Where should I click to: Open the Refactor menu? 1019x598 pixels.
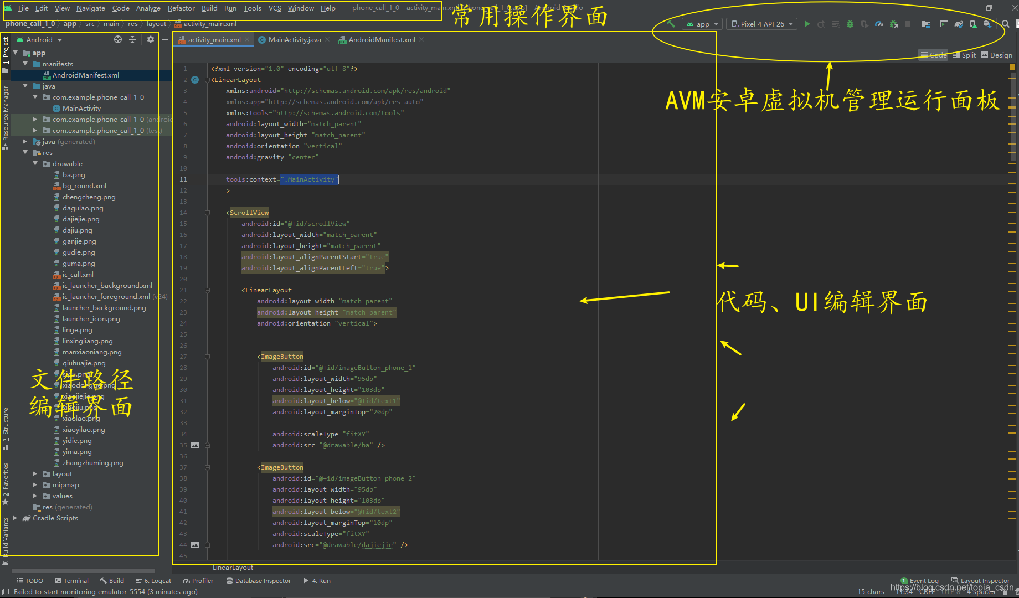click(181, 8)
